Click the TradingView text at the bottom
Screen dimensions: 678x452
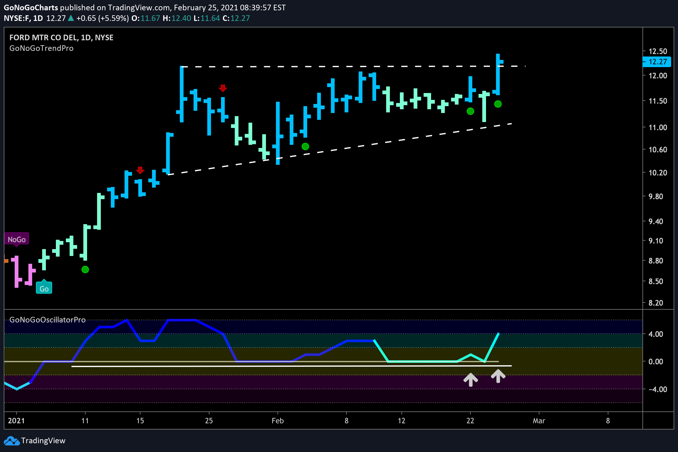[43, 440]
